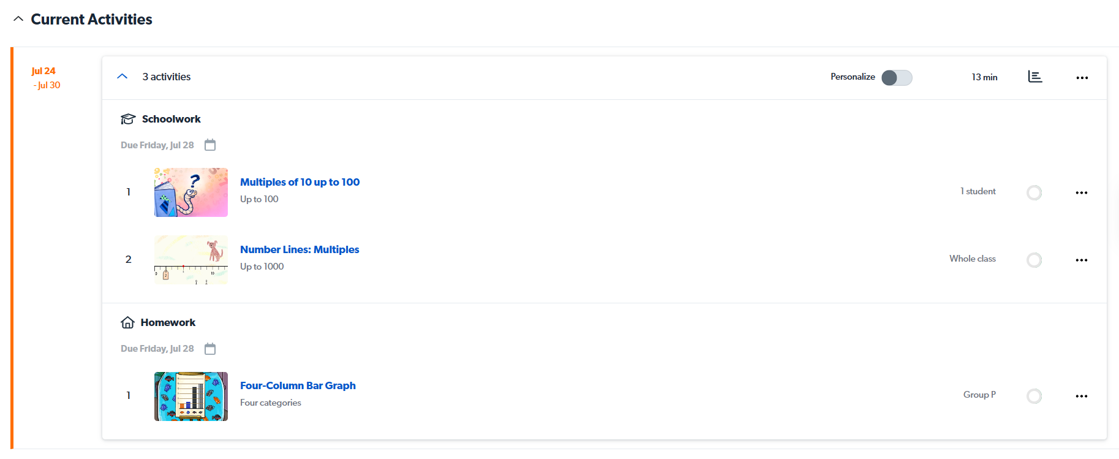
Task: Click the Homework house icon
Action: (127, 322)
